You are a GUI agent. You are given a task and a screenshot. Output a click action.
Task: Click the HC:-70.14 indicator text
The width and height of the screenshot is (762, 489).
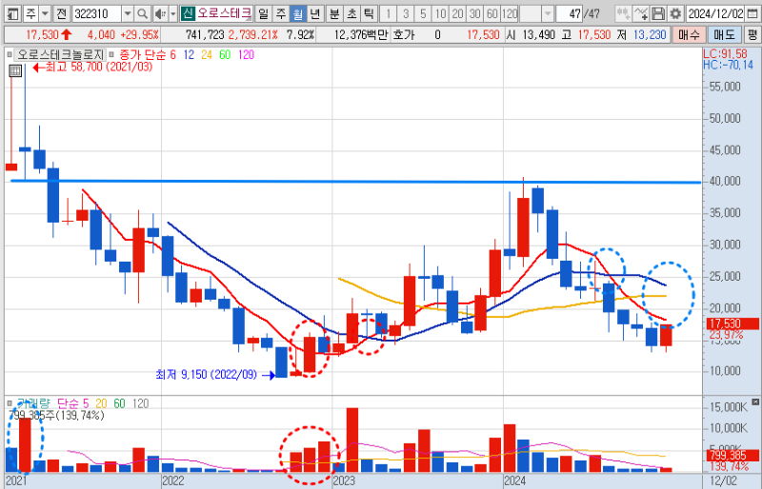[728, 65]
